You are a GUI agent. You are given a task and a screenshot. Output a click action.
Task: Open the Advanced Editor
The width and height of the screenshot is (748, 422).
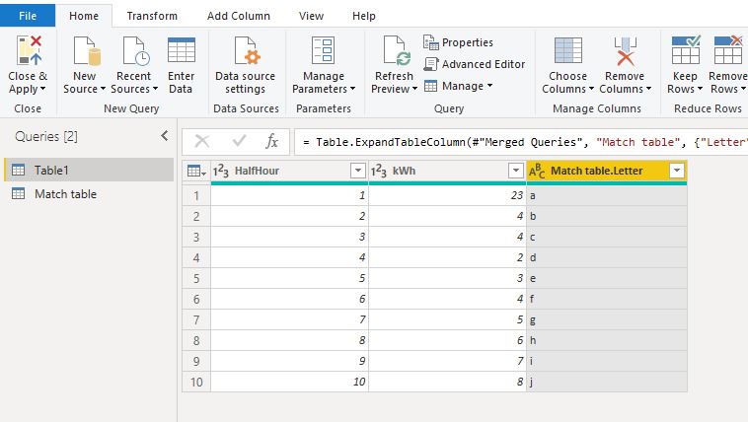click(x=475, y=64)
